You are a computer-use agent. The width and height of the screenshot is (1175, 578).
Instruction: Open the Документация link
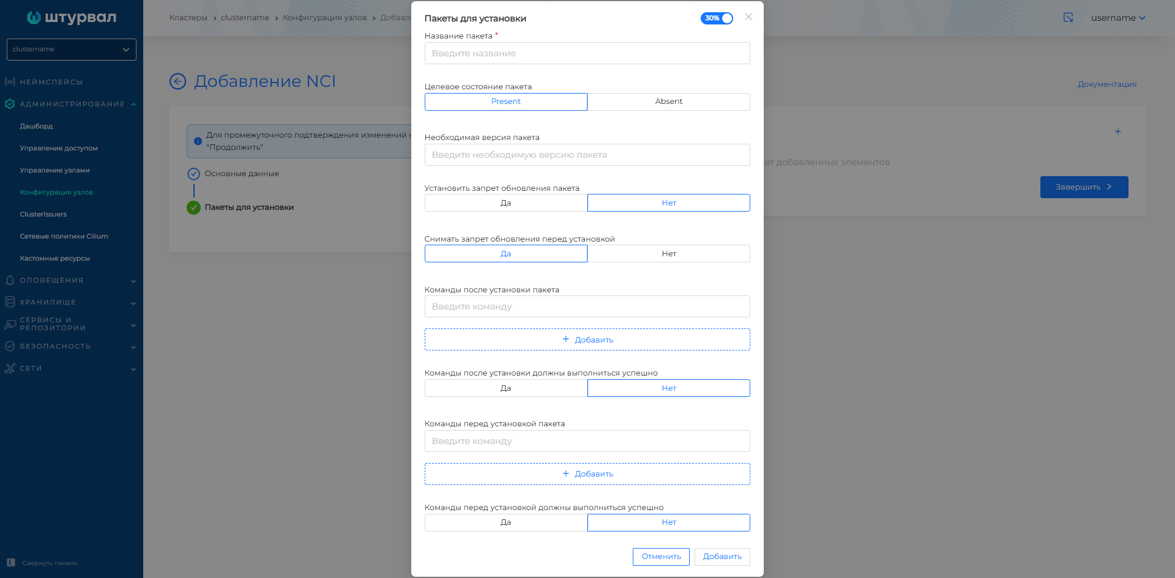click(x=1107, y=84)
